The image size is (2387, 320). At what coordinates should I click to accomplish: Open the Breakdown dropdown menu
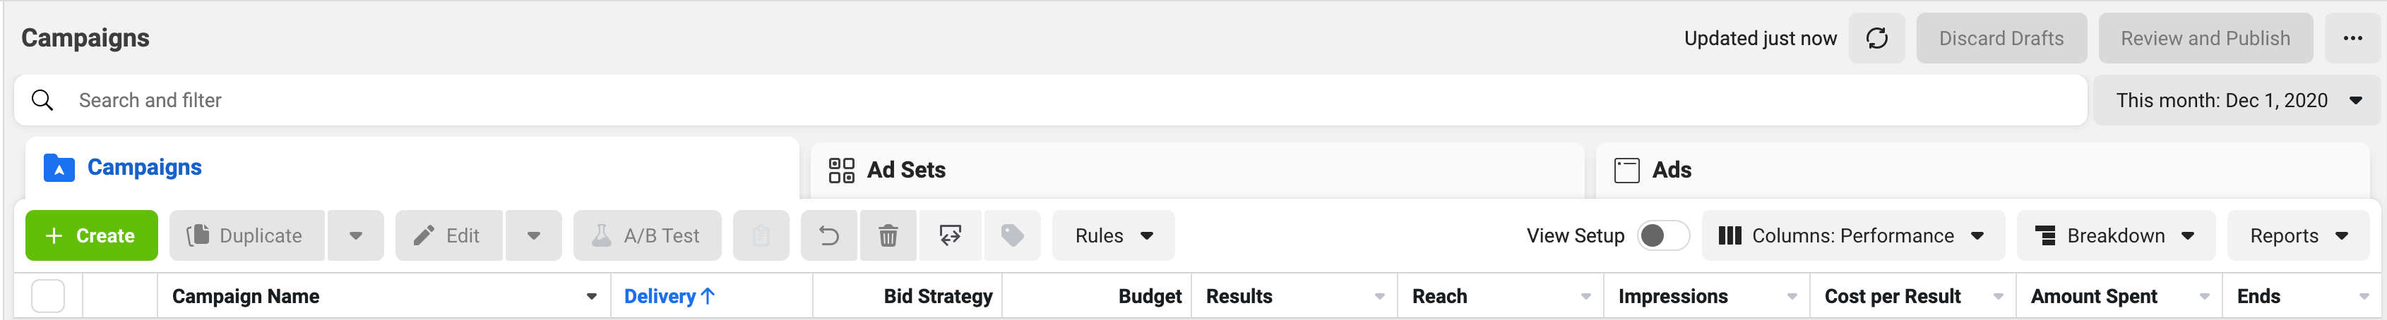pyautogui.click(x=2116, y=236)
